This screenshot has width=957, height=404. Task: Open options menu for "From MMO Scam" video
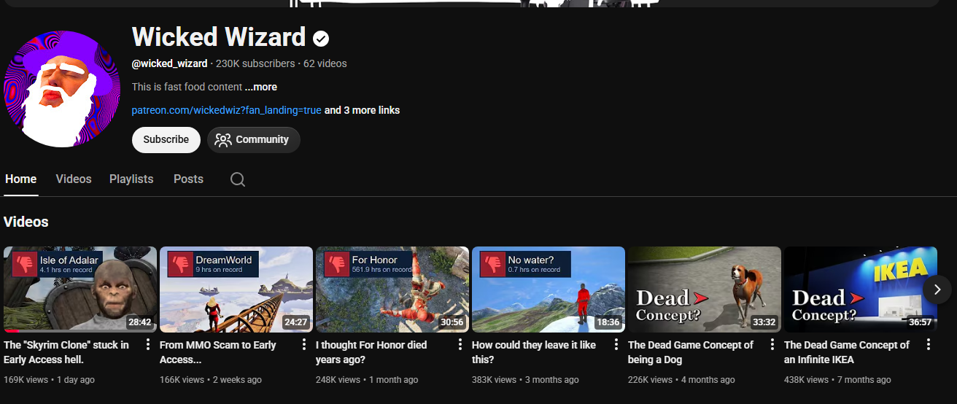304,344
